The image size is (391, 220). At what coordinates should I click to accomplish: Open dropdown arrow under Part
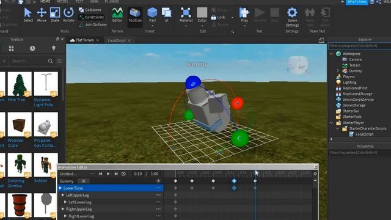coord(152,26)
